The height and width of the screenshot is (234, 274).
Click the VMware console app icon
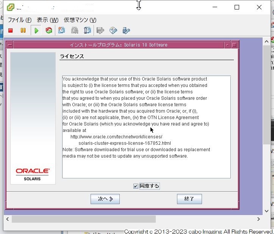(x=11, y=7)
